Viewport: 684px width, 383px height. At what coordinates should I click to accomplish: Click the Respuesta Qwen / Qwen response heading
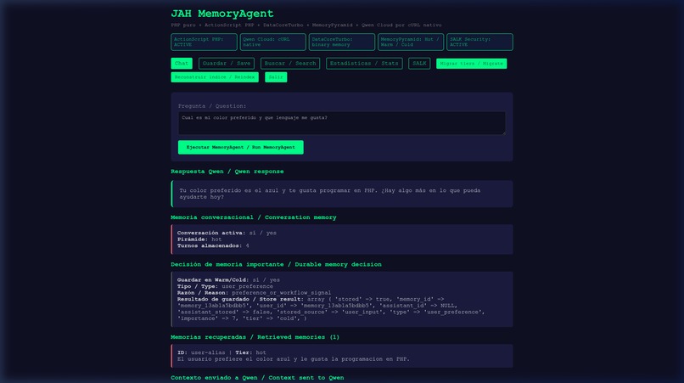pos(227,172)
